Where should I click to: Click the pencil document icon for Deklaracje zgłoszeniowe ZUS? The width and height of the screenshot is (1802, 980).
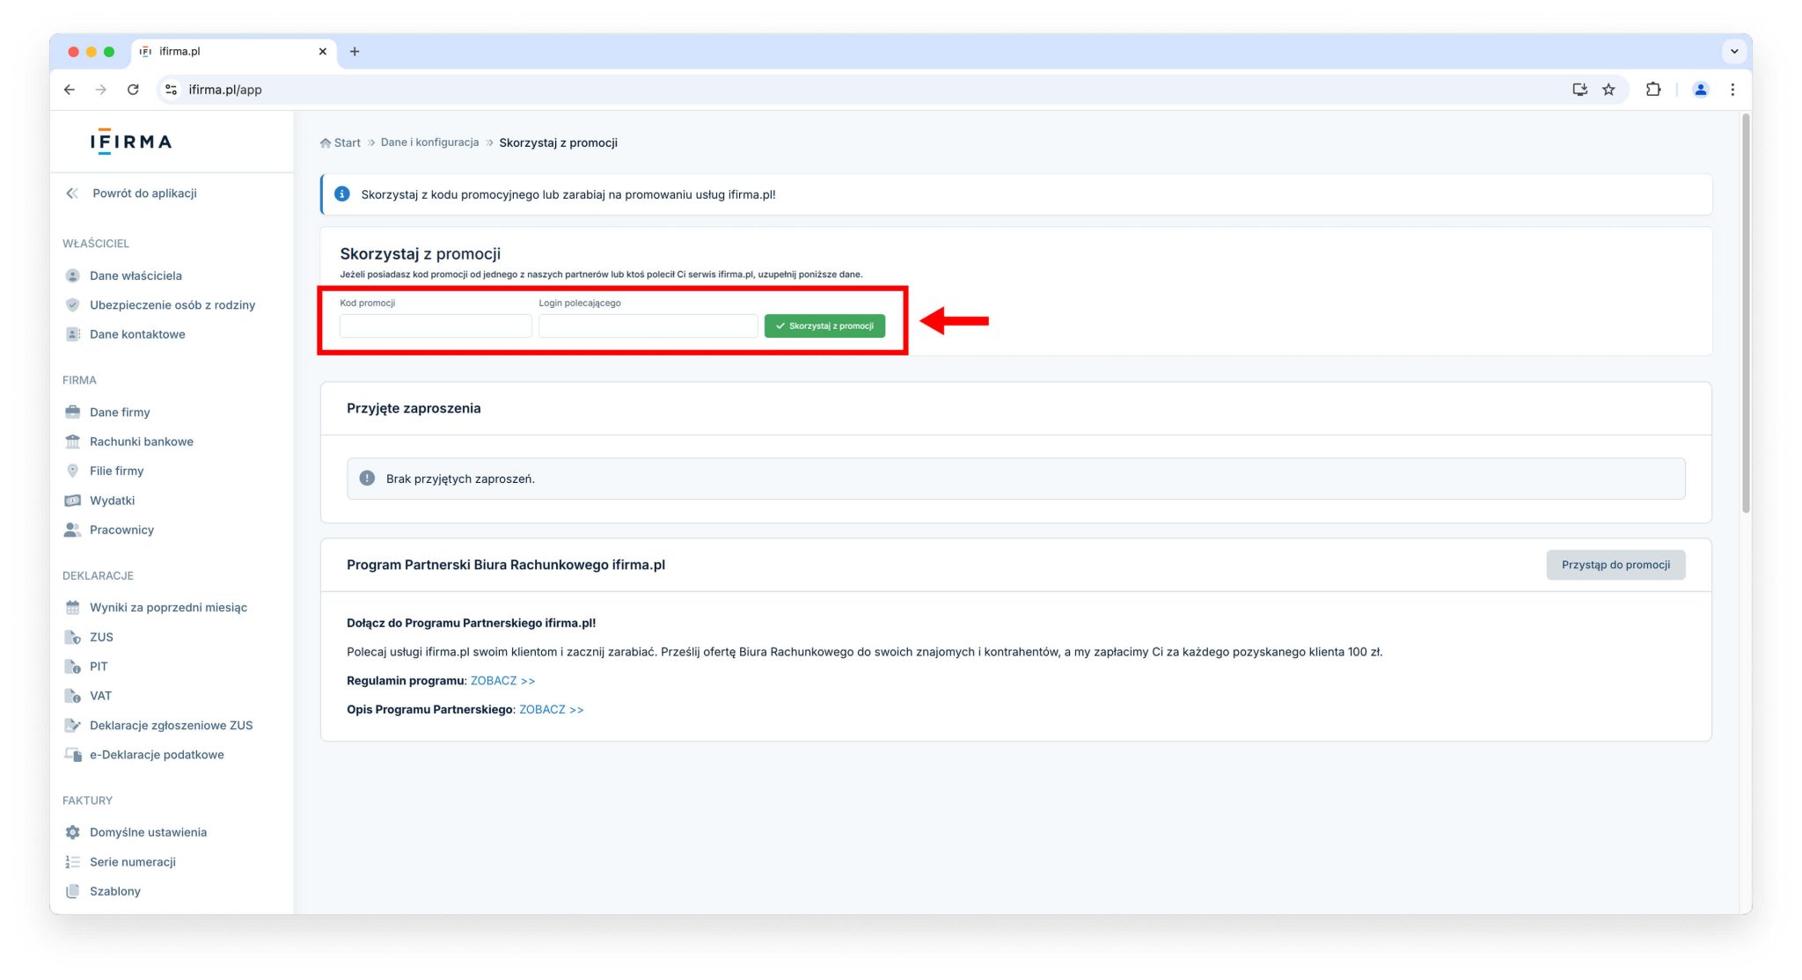point(73,725)
